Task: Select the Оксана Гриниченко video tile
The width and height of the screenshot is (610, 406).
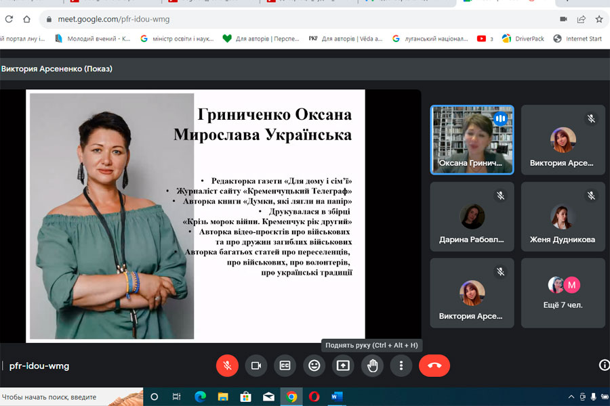Action: [472, 139]
